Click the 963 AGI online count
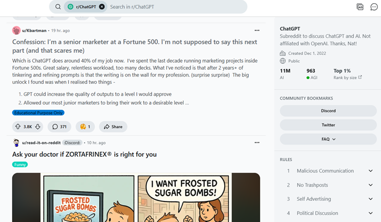The height and width of the screenshot is (222, 381). pos(312,74)
